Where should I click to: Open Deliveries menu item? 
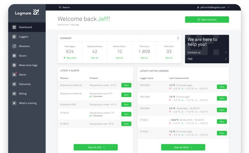tap(27, 84)
